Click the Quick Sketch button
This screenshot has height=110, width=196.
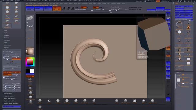(48, 9)
